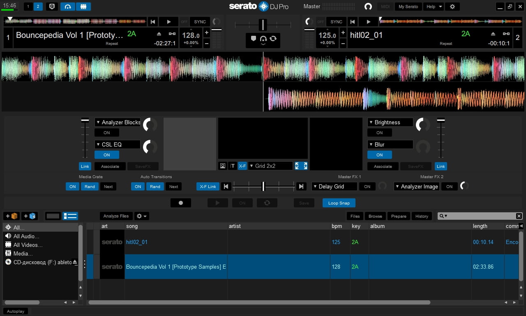Viewport: 526px width, 316px height.
Task: Add a new crate
Action: 12,216
